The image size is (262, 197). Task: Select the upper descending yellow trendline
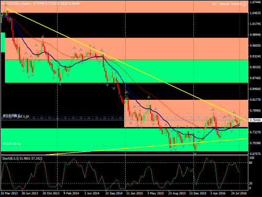pyautogui.click(x=127, y=65)
